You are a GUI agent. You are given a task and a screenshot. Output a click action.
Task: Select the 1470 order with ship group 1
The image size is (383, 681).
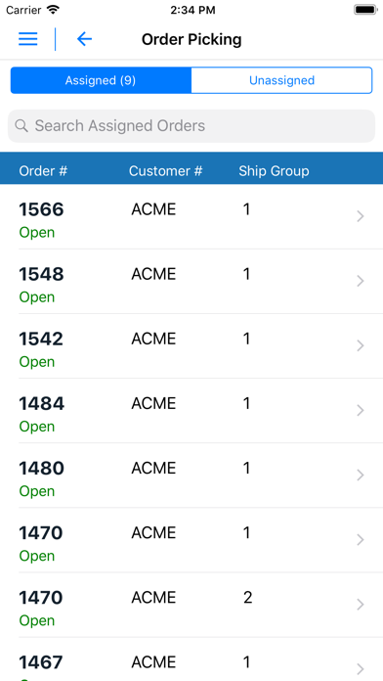(x=191, y=540)
